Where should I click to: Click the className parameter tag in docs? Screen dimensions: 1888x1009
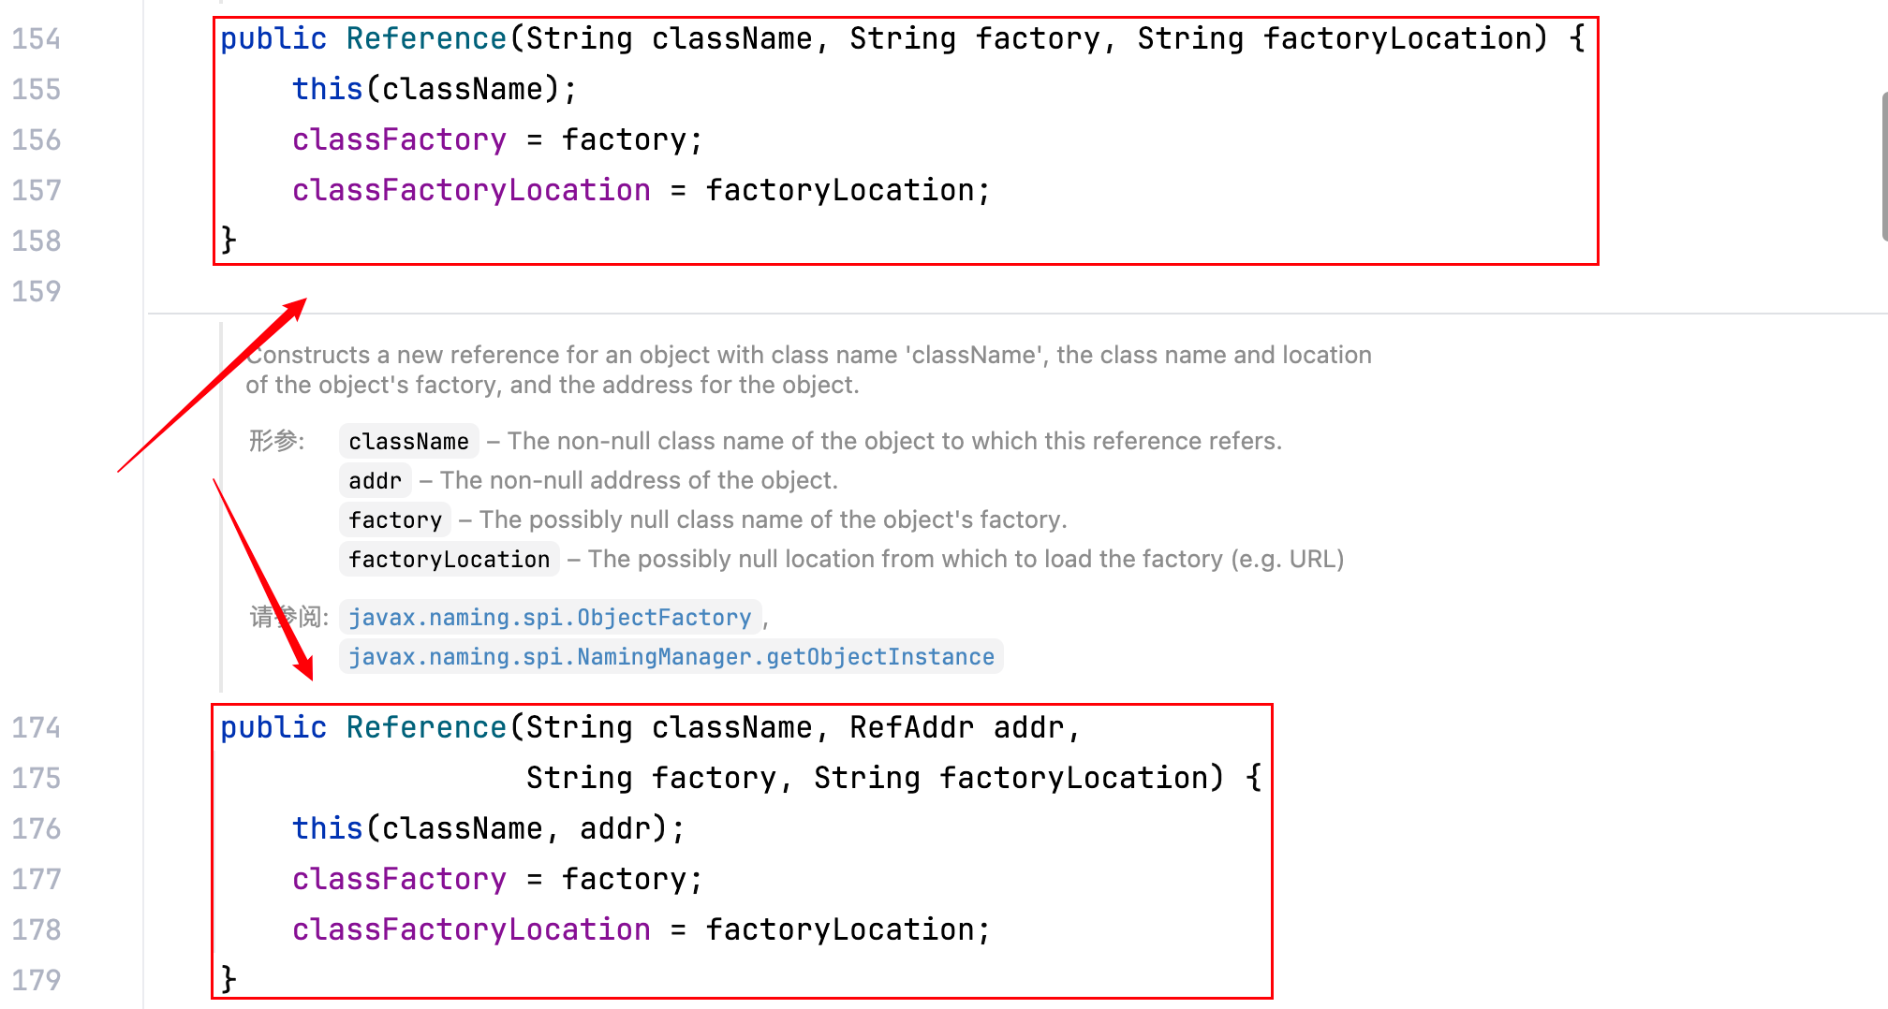pos(408,442)
